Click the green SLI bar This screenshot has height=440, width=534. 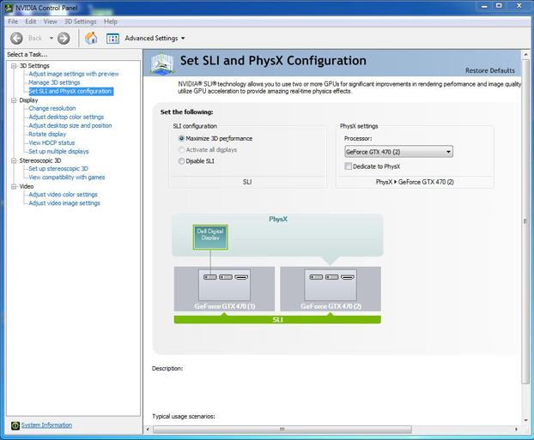pyautogui.click(x=277, y=320)
